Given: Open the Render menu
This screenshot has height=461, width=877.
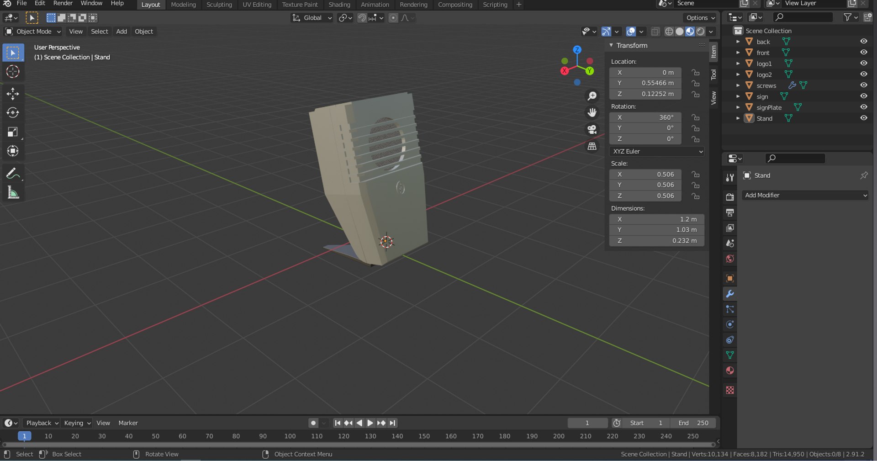Looking at the screenshot, I should point(63,4).
